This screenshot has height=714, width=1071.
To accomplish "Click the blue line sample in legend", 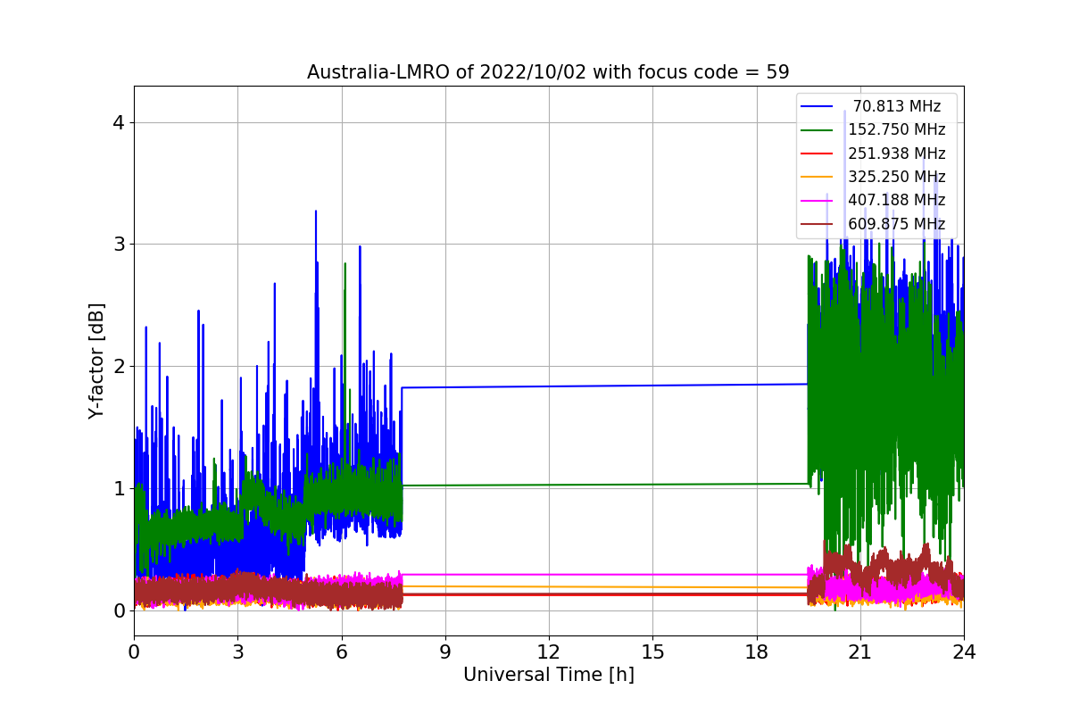I will [x=817, y=106].
